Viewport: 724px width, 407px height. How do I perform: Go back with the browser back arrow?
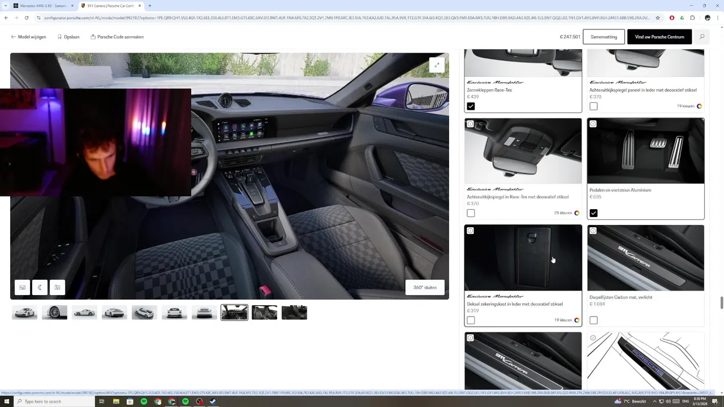tap(6, 18)
